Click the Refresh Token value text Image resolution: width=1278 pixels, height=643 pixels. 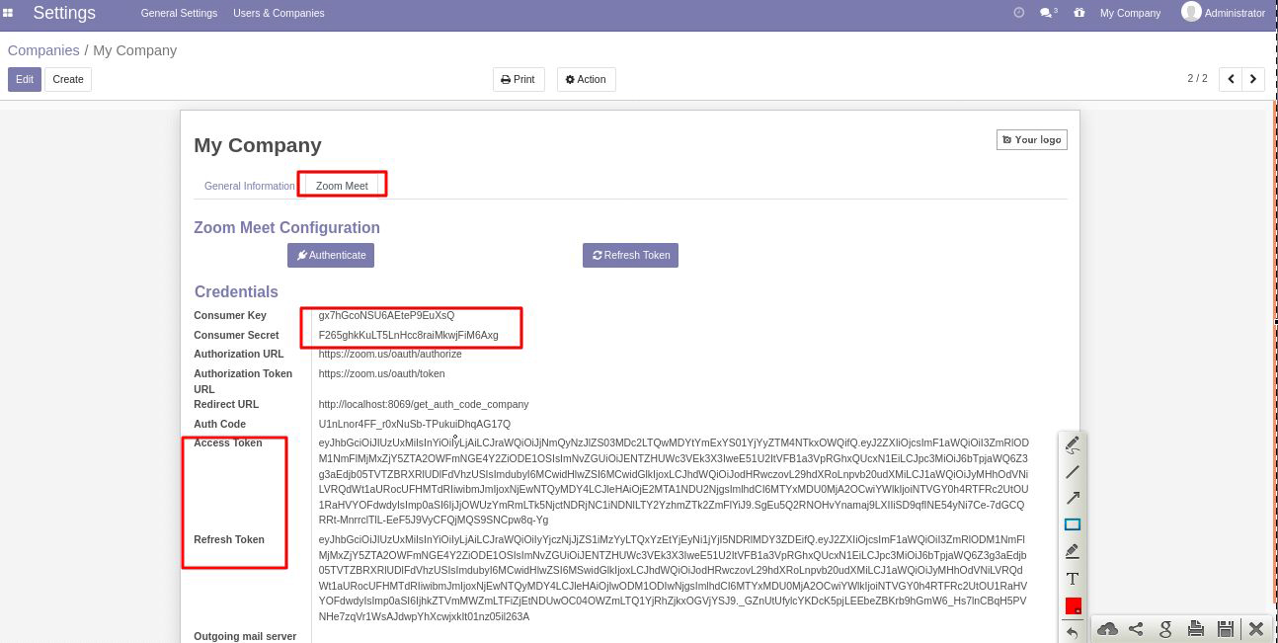[x=674, y=578]
